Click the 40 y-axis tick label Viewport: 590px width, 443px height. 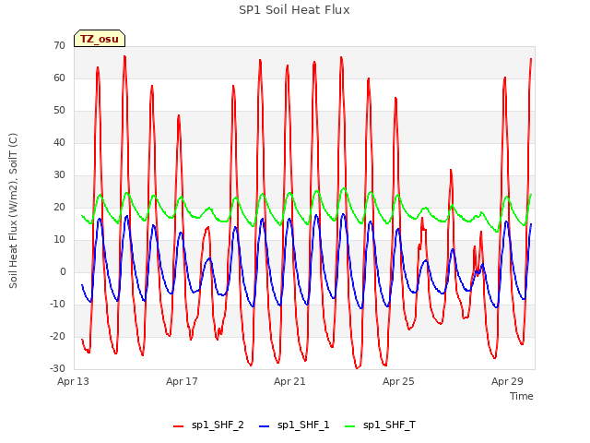[59, 143]
